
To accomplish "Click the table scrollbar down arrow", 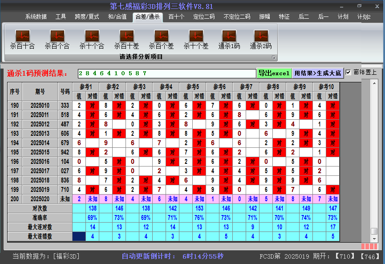I will tap(374, 239).
